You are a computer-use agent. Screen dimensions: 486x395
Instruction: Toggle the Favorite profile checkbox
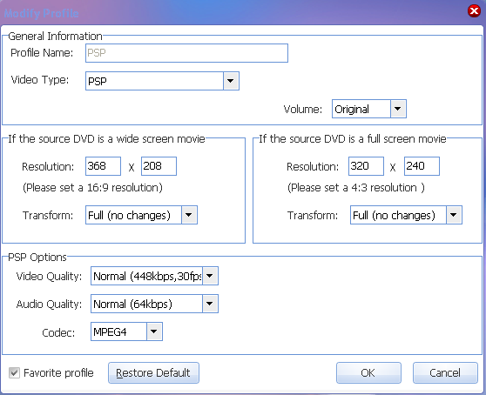click(14, 372)
